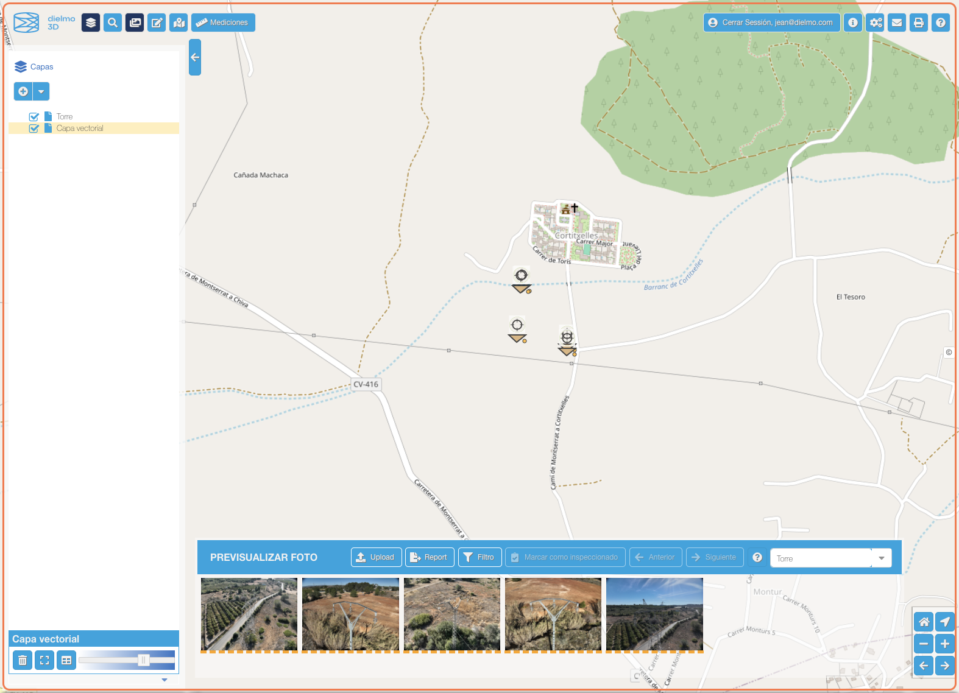Click the Capas panel header
The image size is (959, 693).
tap(34, 67)
